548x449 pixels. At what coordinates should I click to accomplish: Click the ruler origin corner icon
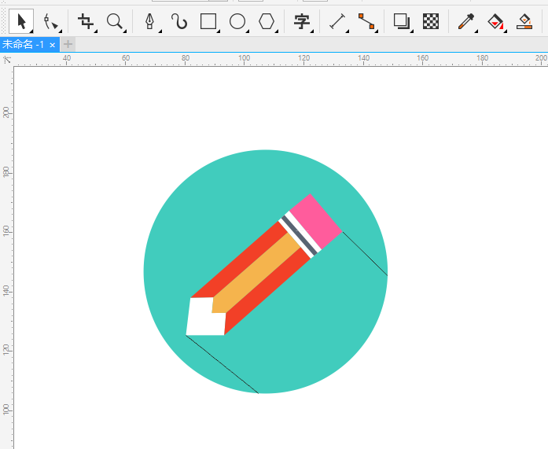(x=6, y=60)
